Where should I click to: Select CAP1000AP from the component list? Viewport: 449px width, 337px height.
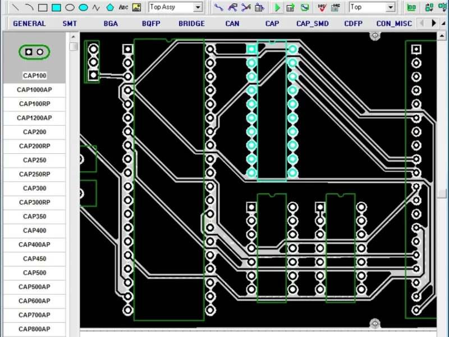pos(34,90)
